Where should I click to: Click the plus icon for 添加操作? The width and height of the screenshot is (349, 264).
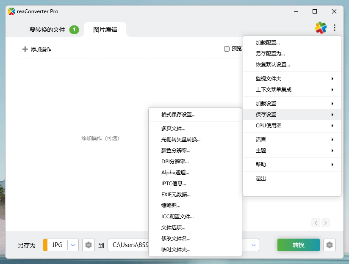point(25,49)
